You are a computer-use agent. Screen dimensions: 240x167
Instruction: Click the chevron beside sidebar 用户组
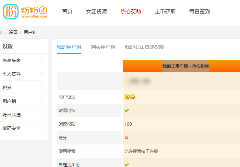click(42, 101)
